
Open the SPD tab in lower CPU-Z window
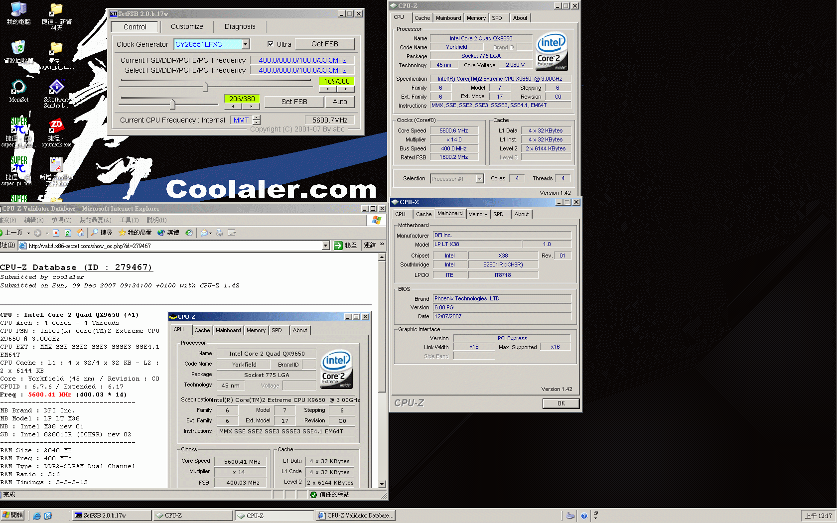coord(498,214)
